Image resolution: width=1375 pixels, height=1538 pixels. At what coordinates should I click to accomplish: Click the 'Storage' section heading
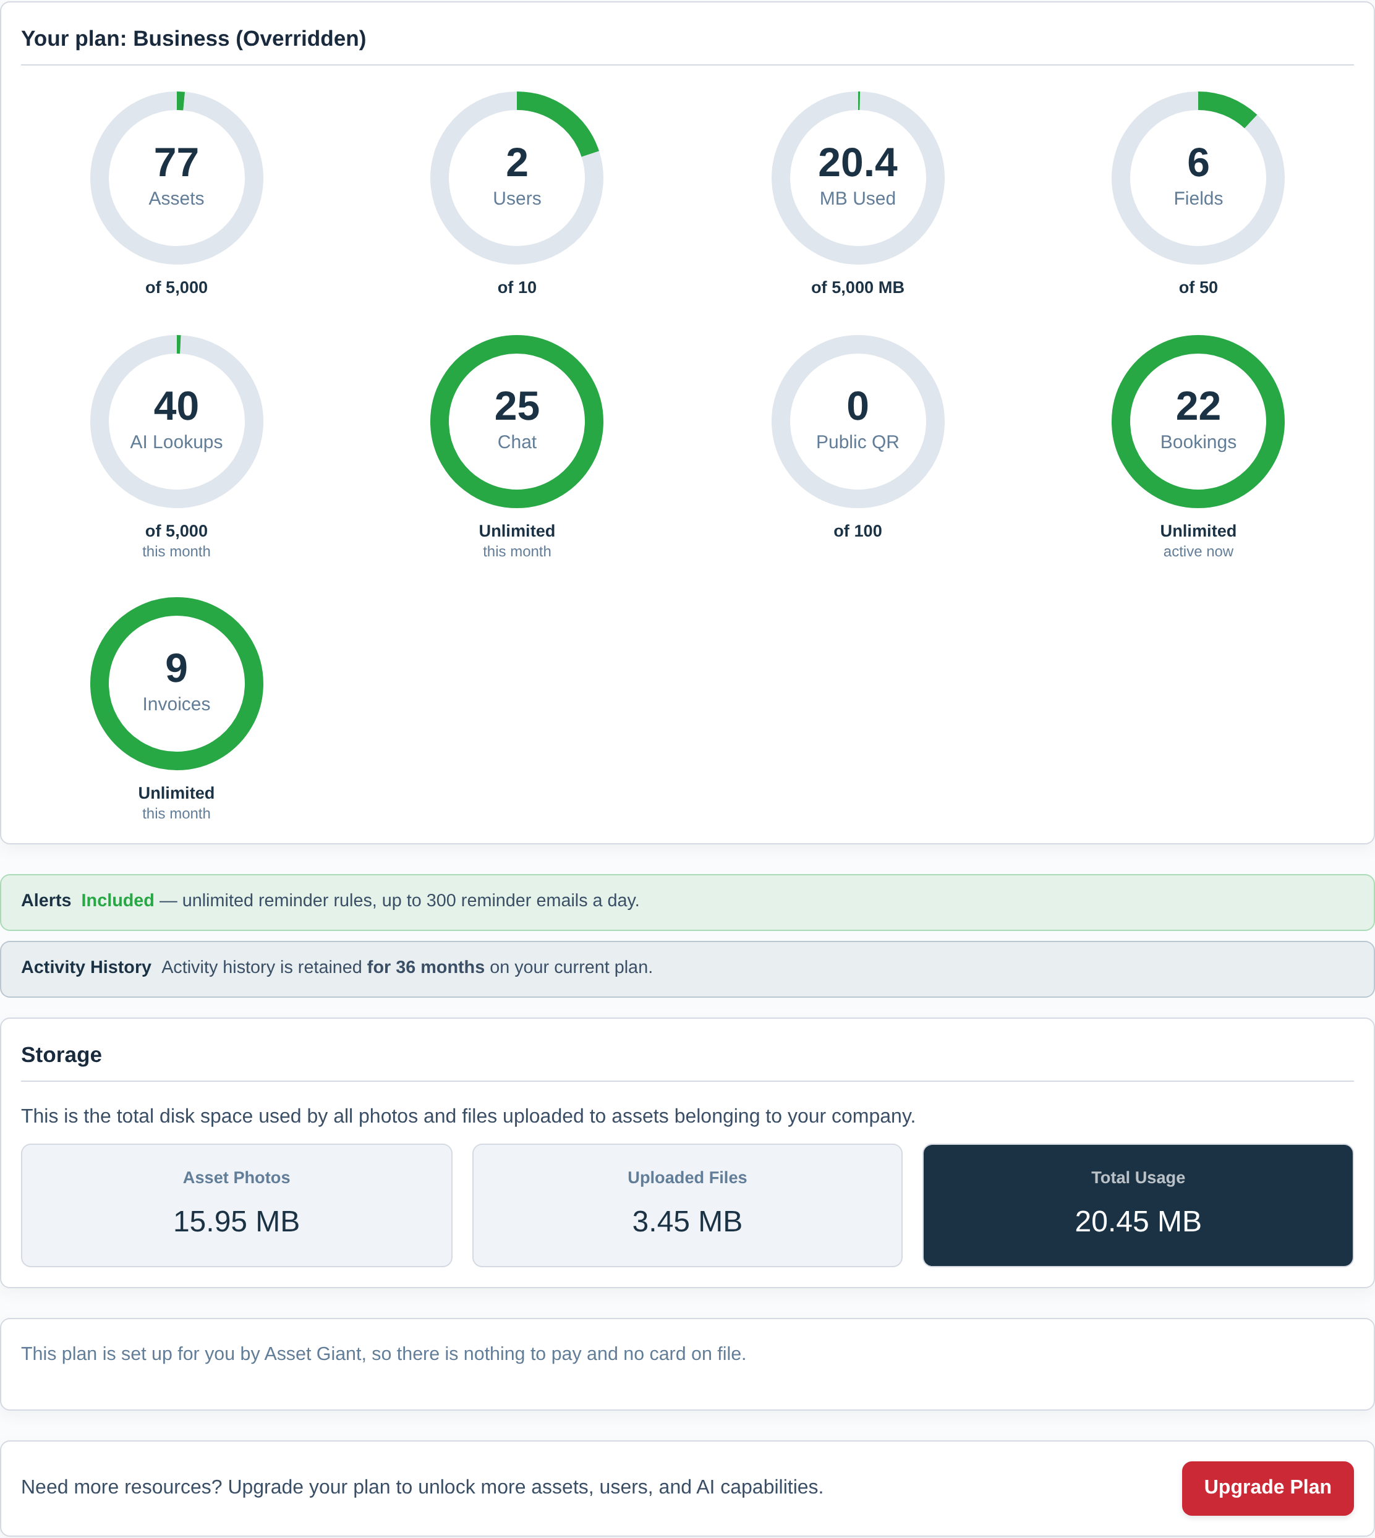tap(61, 1055)
